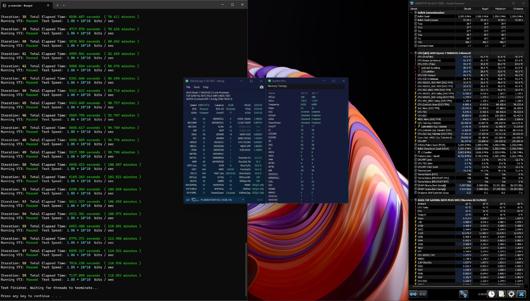Click the clock icon beside Command Rate
530x301 pixels.
pyautogui.click(x=416, y=46)
